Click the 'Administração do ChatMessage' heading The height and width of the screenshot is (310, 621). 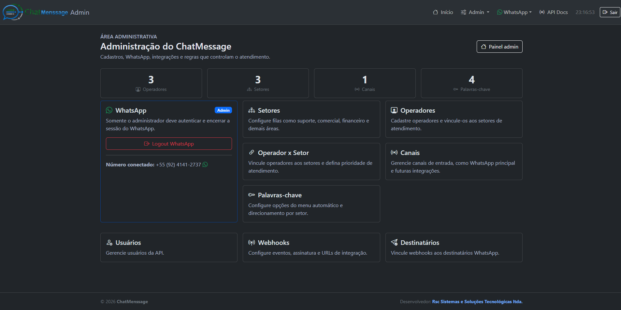pos(166,46)
